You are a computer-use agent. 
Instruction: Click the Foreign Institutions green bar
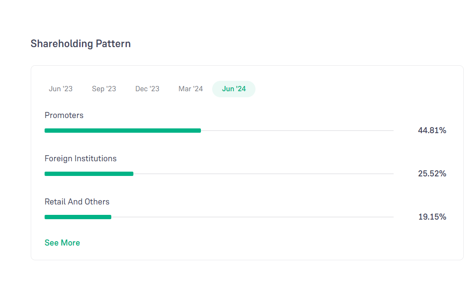click(x=89, y=174)
